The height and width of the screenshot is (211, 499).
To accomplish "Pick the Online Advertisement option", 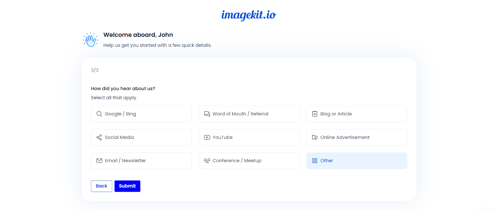I will point(356,137).
